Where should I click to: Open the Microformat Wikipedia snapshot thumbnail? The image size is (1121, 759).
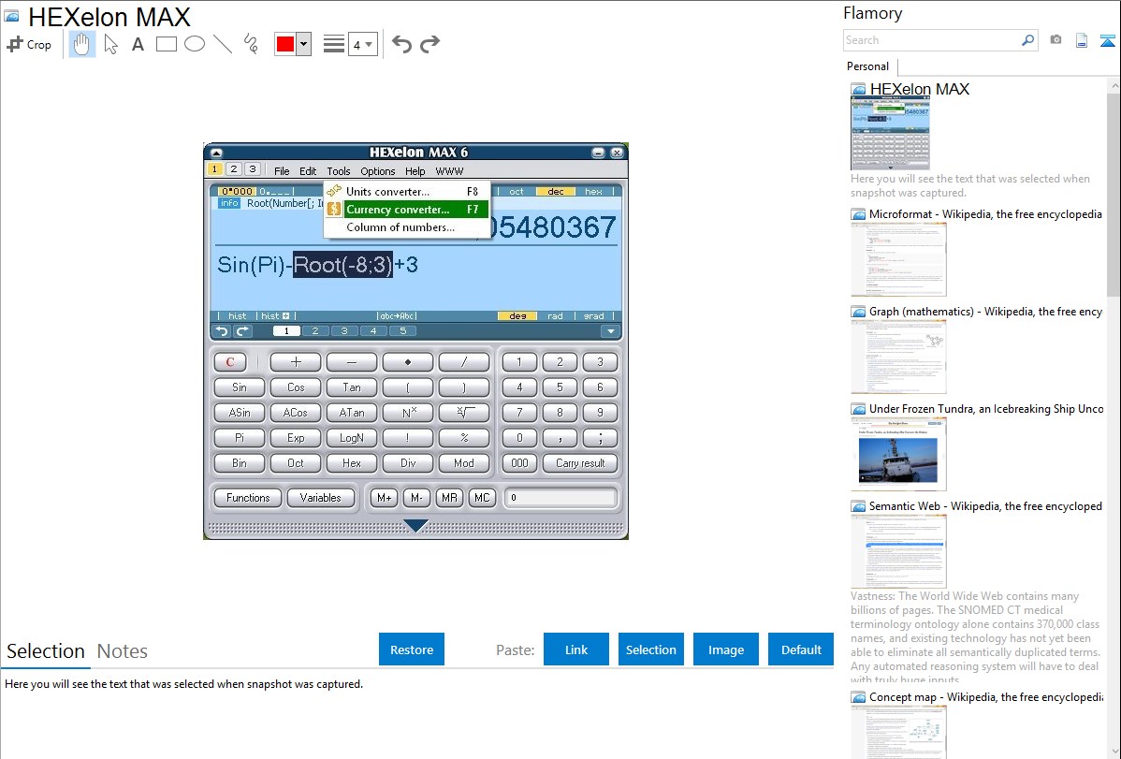[898, 259]
